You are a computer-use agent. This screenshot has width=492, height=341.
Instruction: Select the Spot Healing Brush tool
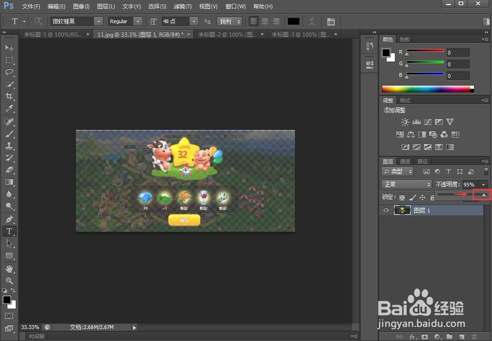point(9,122)
